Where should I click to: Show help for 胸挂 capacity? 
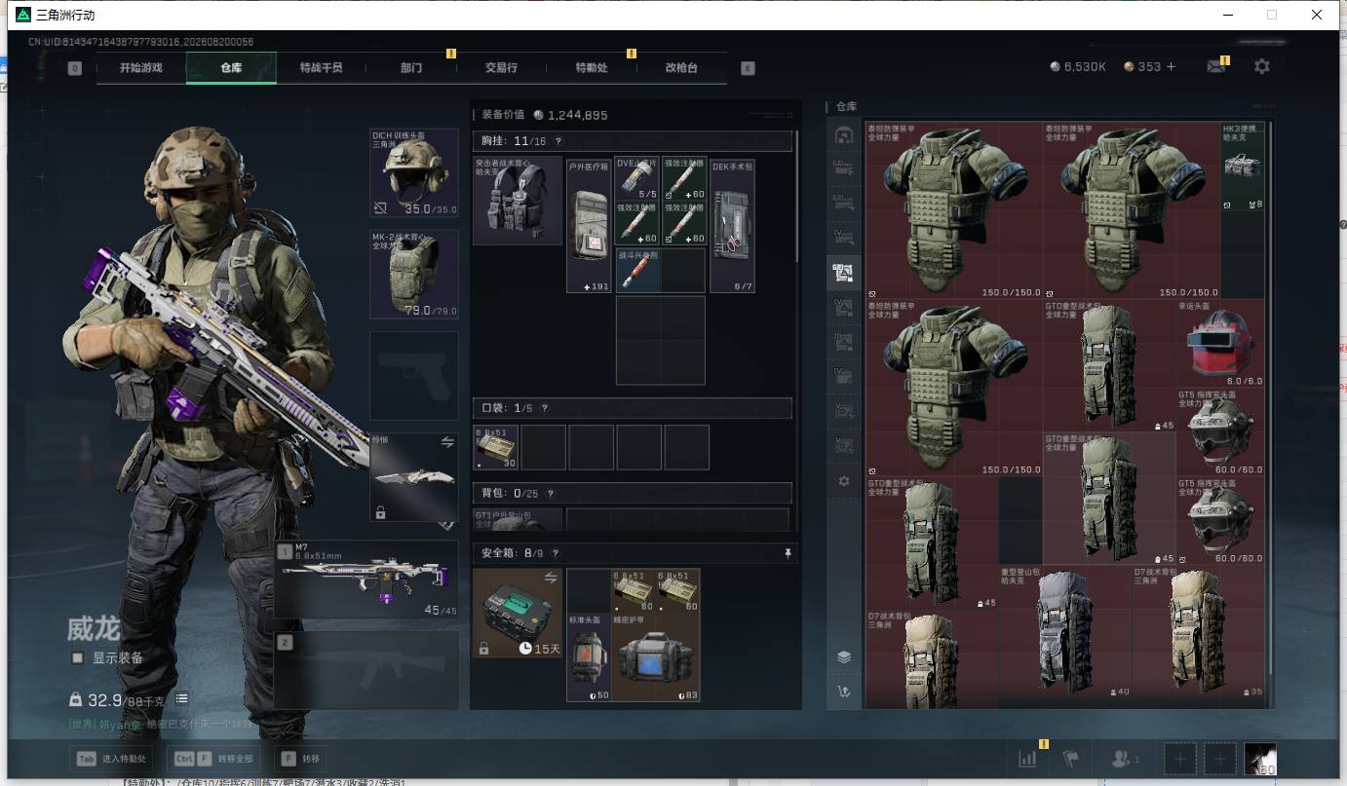click(x=559, y=141)
